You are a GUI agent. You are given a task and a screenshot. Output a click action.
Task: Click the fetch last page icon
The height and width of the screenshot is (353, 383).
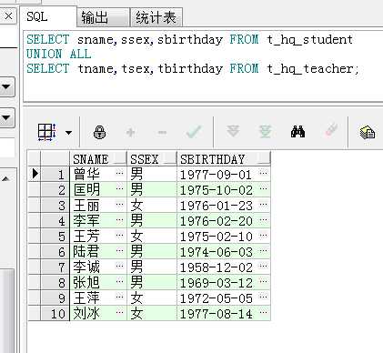tap(266, 132)
